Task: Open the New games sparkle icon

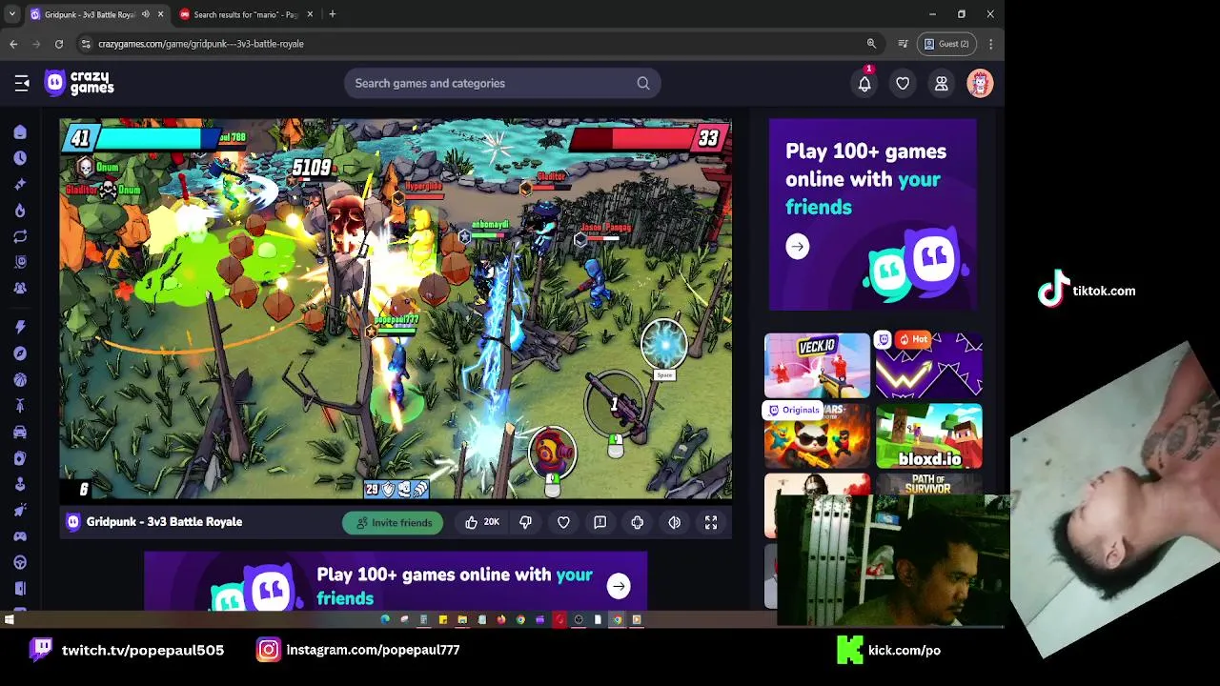Action: point(20,184)
